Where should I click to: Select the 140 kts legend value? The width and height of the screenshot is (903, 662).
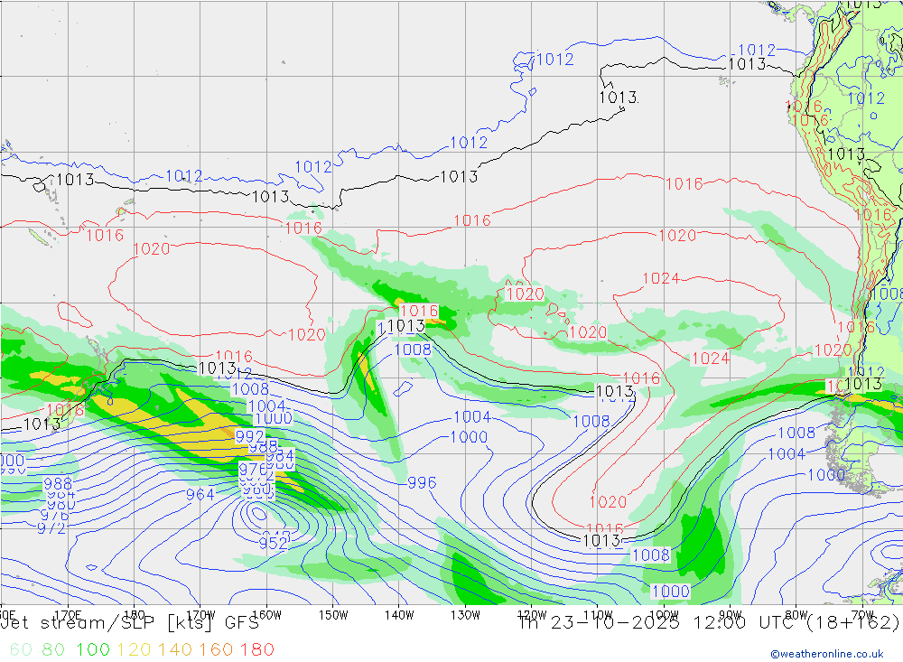coord(175,650)
